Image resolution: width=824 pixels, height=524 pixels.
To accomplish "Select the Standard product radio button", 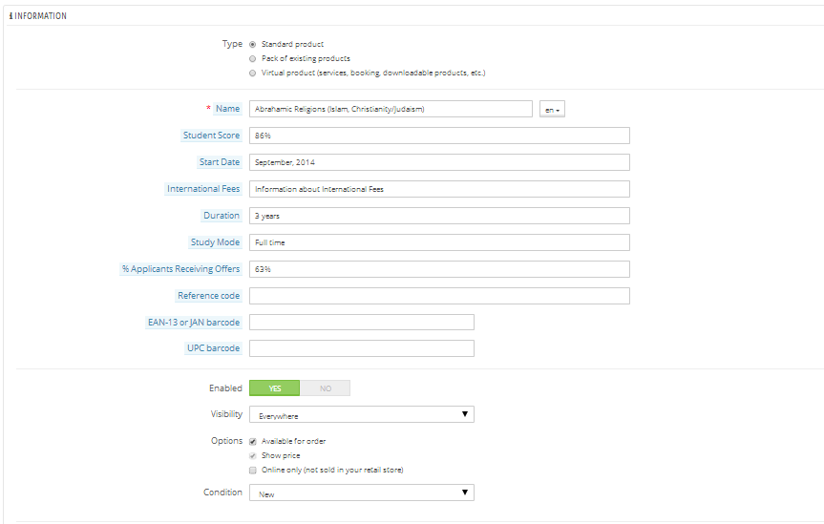I will (252, 44).
